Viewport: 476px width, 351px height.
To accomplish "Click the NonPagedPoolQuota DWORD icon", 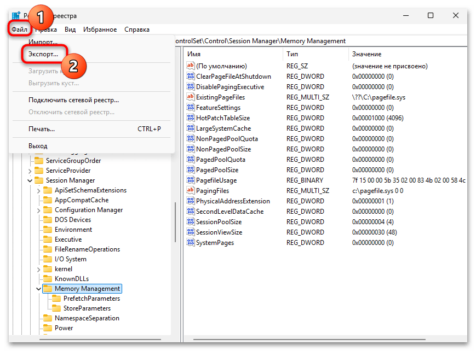I will (190, 138).
